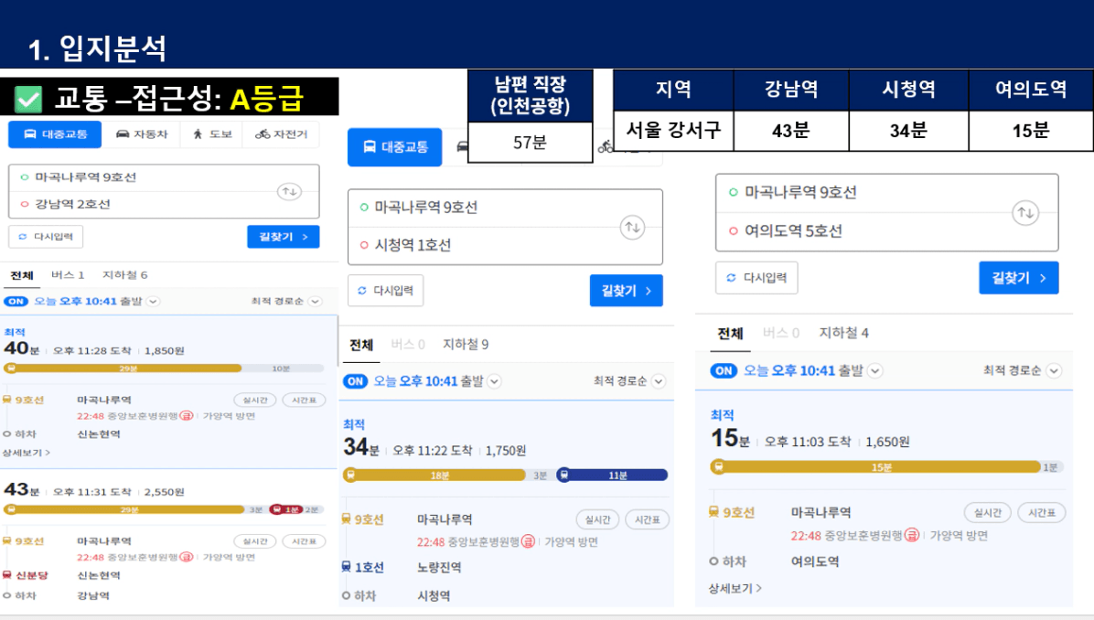The height and width of the screenshot is (620, 1094).
Task: Subway icon at start of 15분 route bar
Action: [718, 466]
